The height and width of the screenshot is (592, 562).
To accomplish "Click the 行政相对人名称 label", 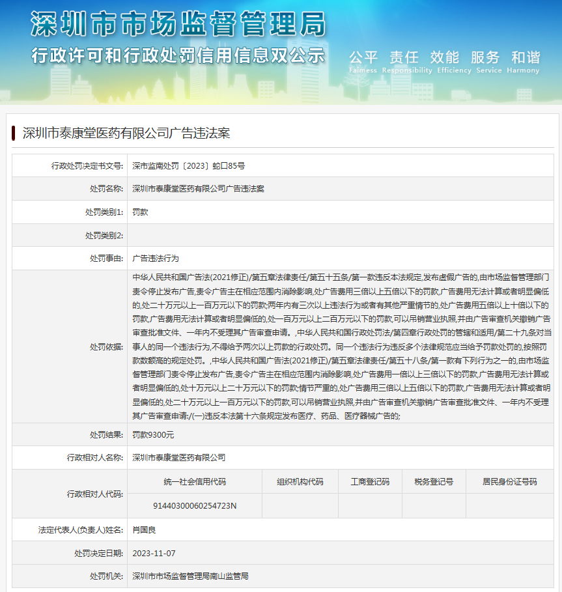I will (x=95, y=458).
